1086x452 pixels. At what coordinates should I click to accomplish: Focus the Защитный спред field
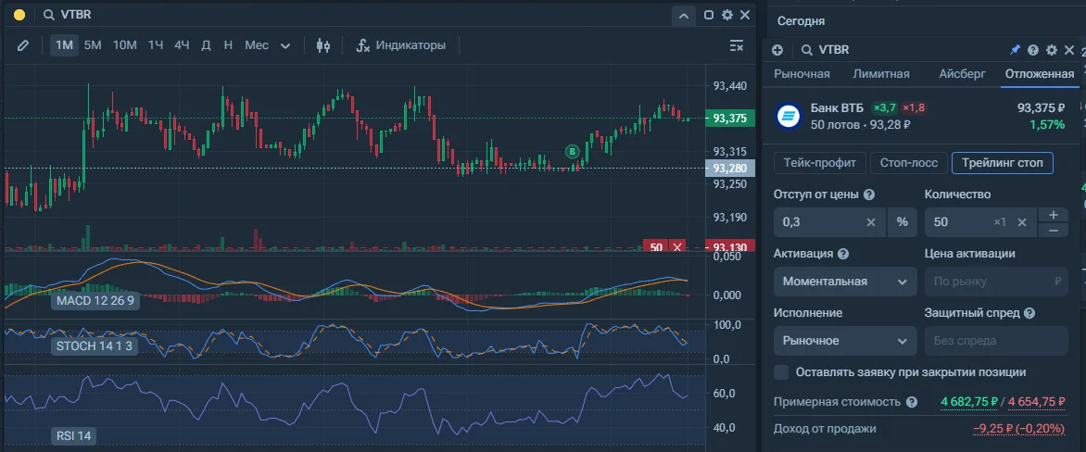[996, 341]
